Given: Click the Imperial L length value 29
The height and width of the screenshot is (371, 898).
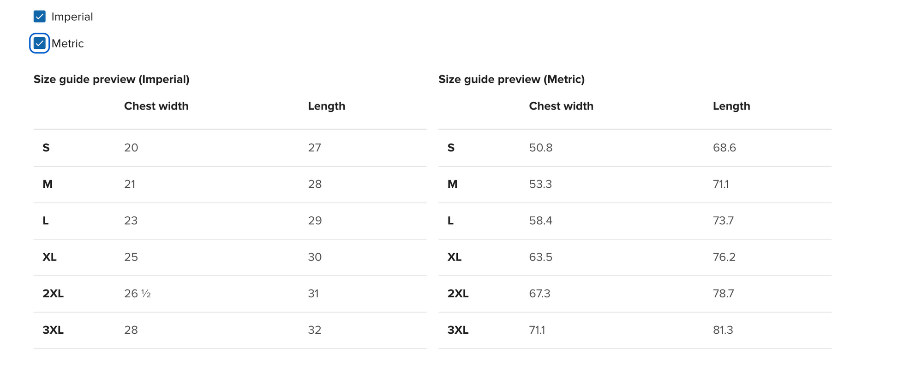Looking at the screenshot, I should (x=315, y=220).
